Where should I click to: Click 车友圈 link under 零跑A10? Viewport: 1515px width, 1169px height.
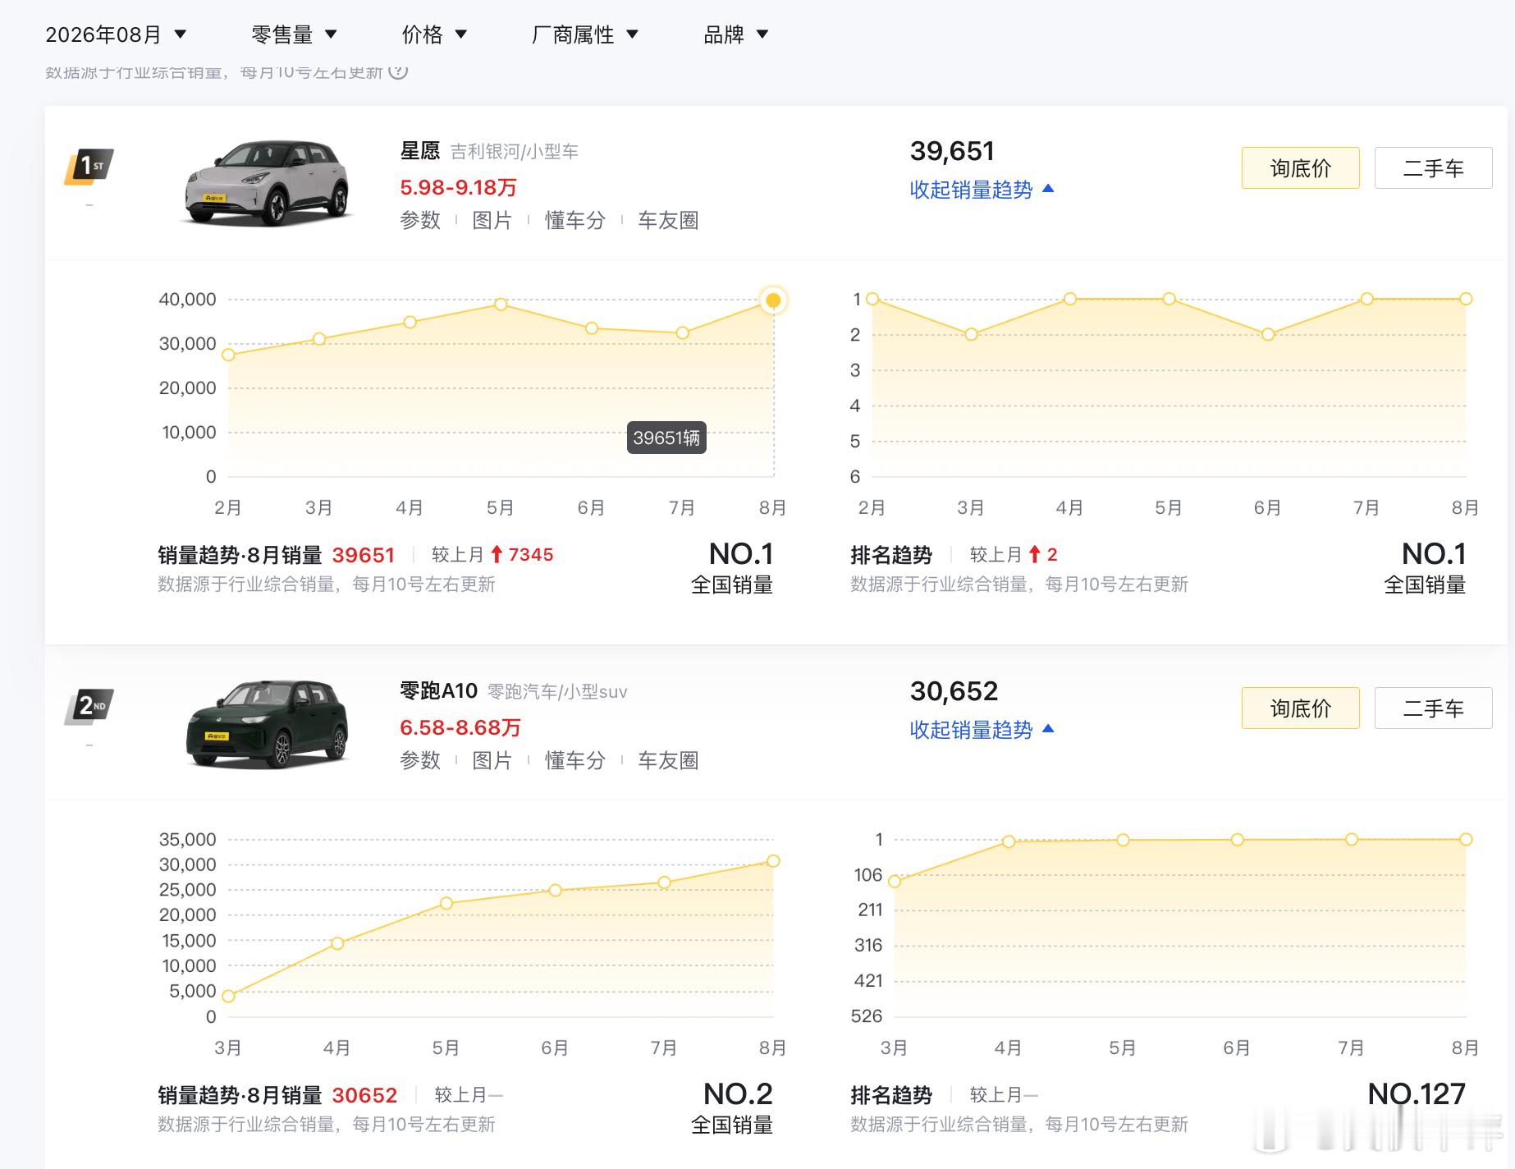tap(668, 760)
